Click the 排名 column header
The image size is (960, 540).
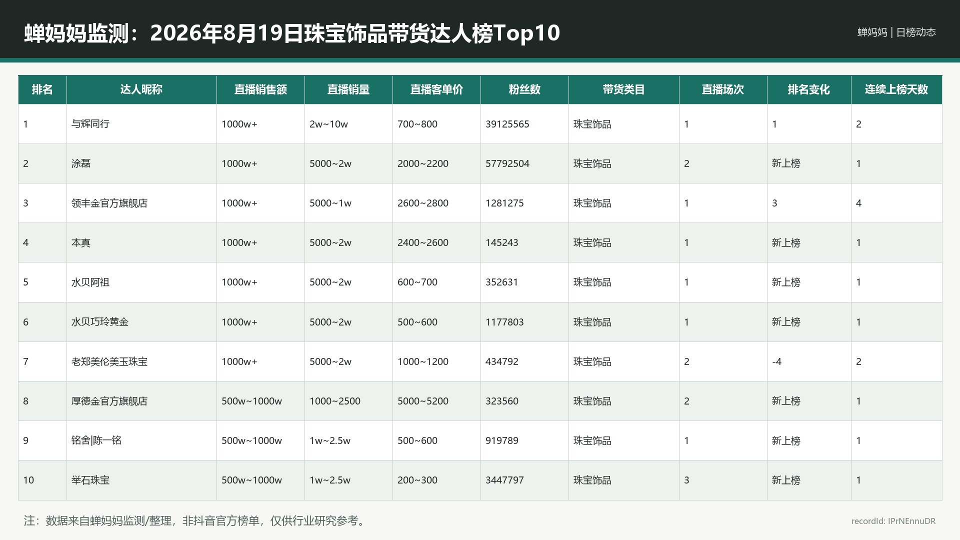click(x=42, y=89)
